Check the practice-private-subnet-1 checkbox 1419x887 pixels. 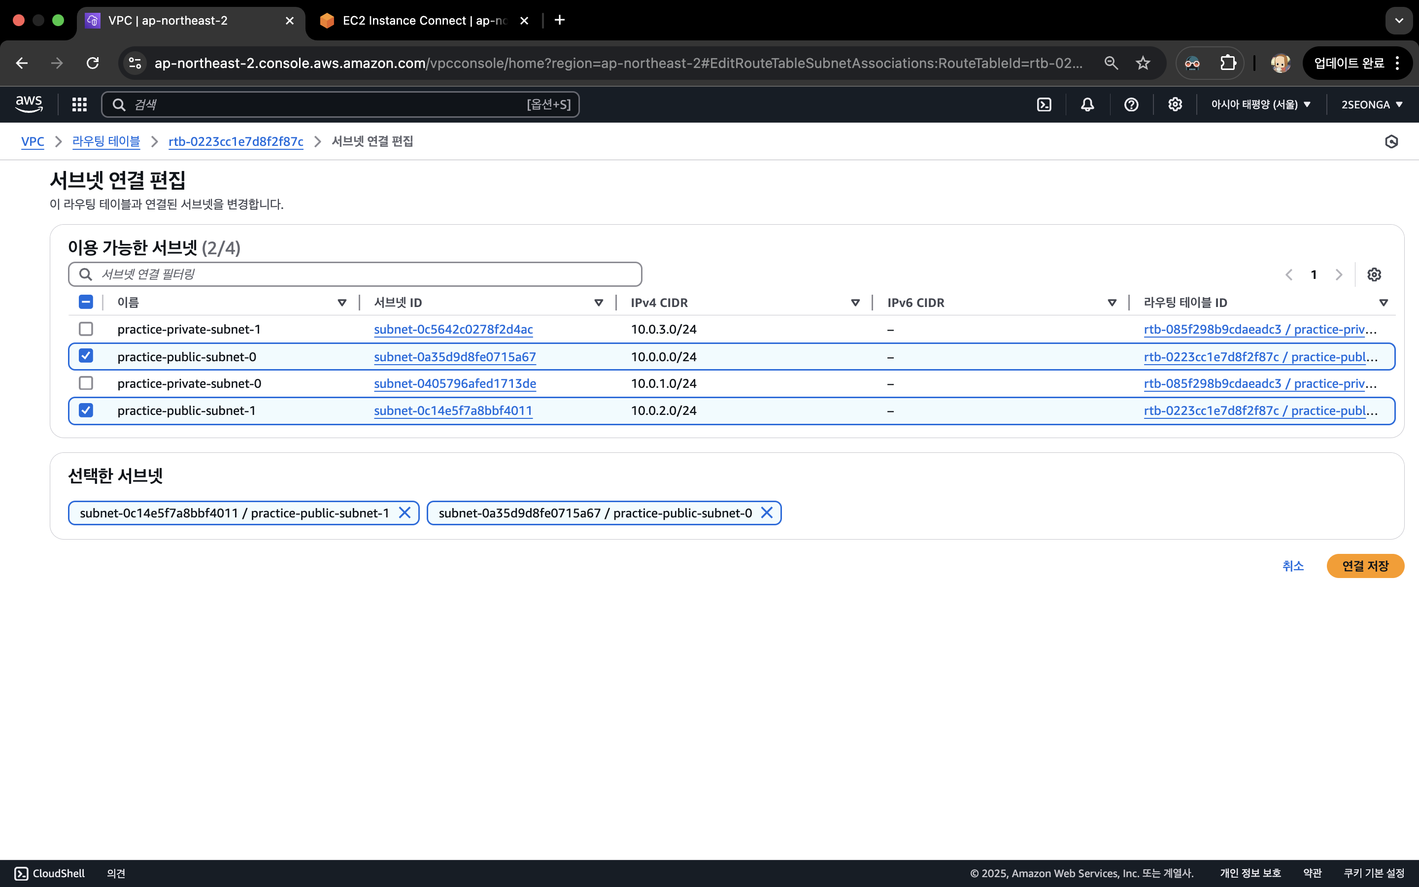pyautogui.click(x=86, y=329)
